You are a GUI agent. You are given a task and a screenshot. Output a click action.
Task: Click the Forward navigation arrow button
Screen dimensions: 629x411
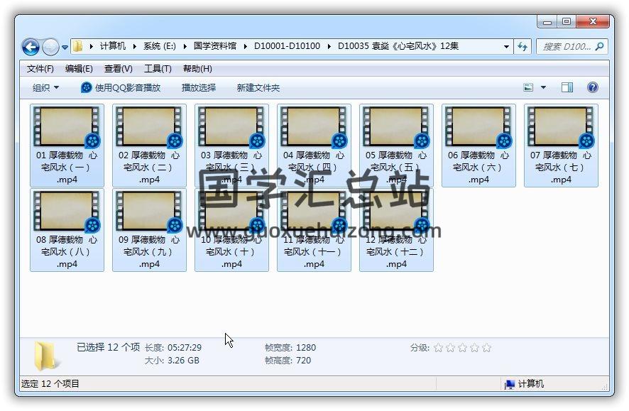(50, 47)
